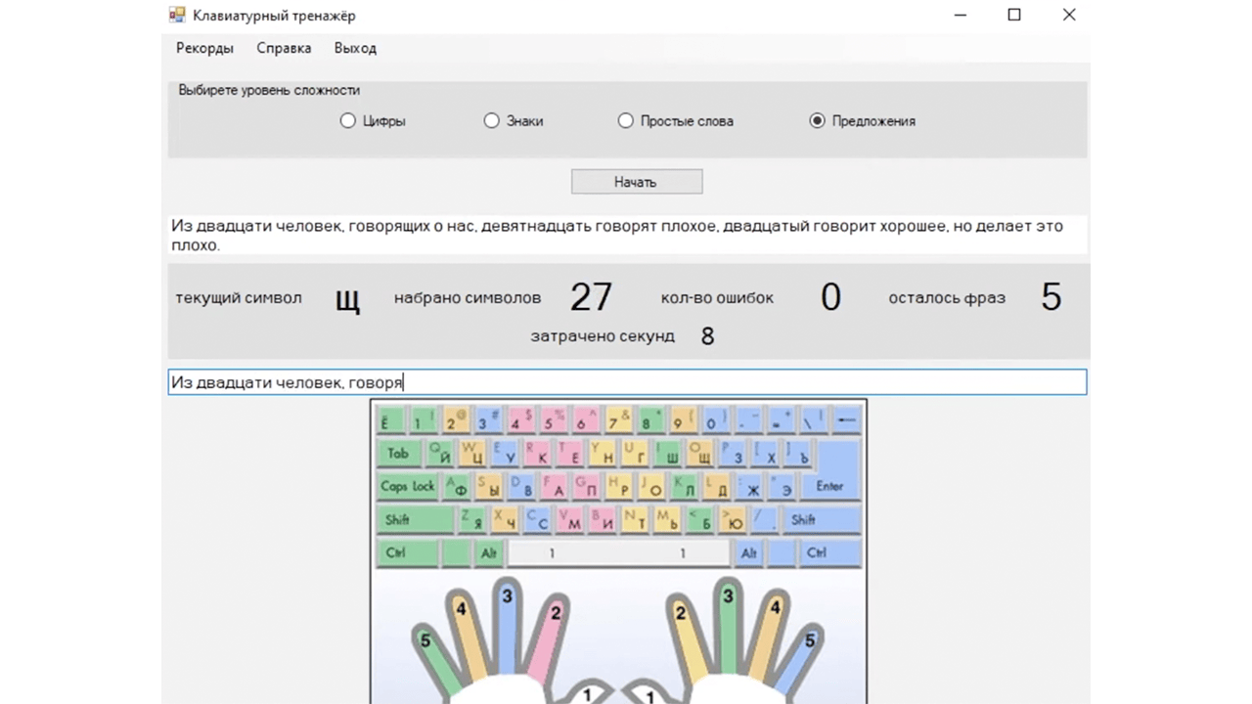Focus the typing input field

click(627, 382)
